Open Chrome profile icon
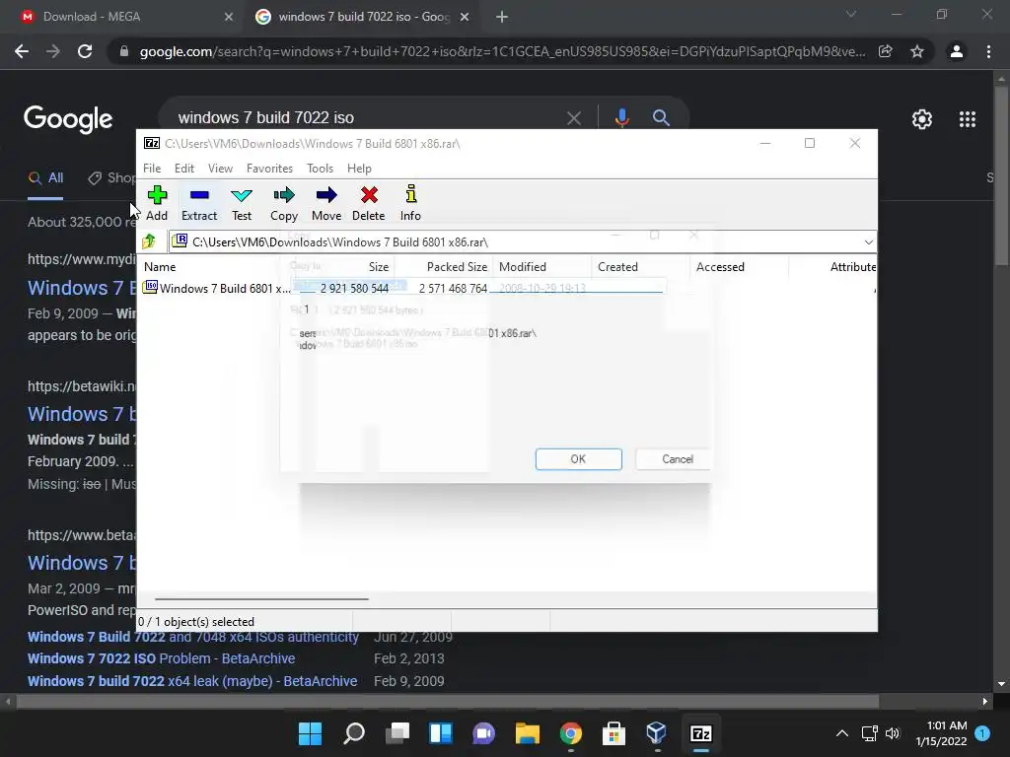1010x757 pixels. 957,51
